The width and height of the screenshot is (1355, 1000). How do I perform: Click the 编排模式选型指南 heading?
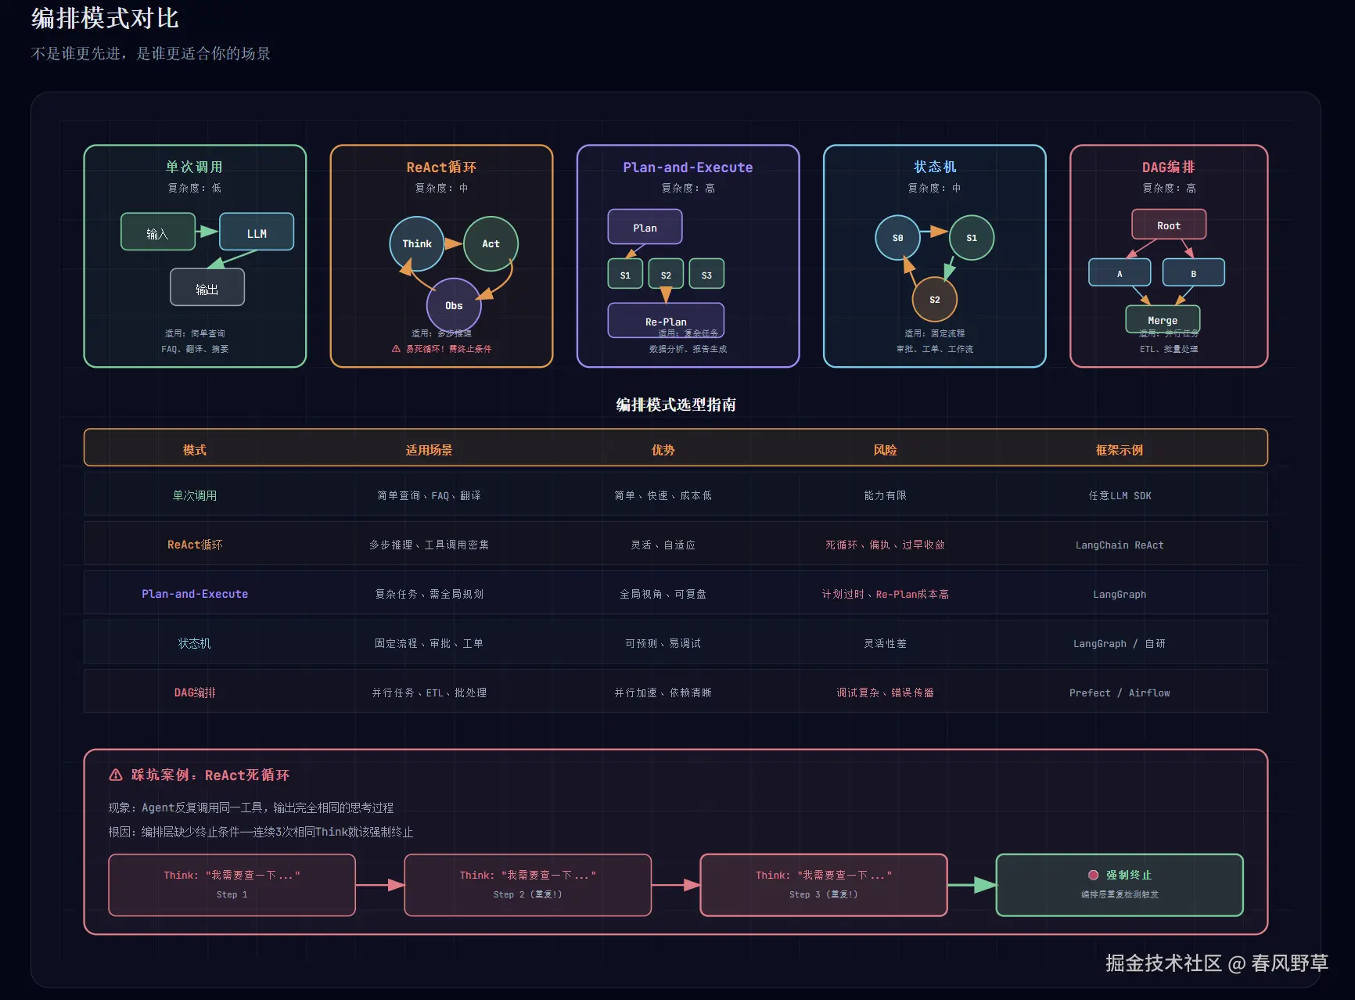pyautogui.click(x=676, y=405)
